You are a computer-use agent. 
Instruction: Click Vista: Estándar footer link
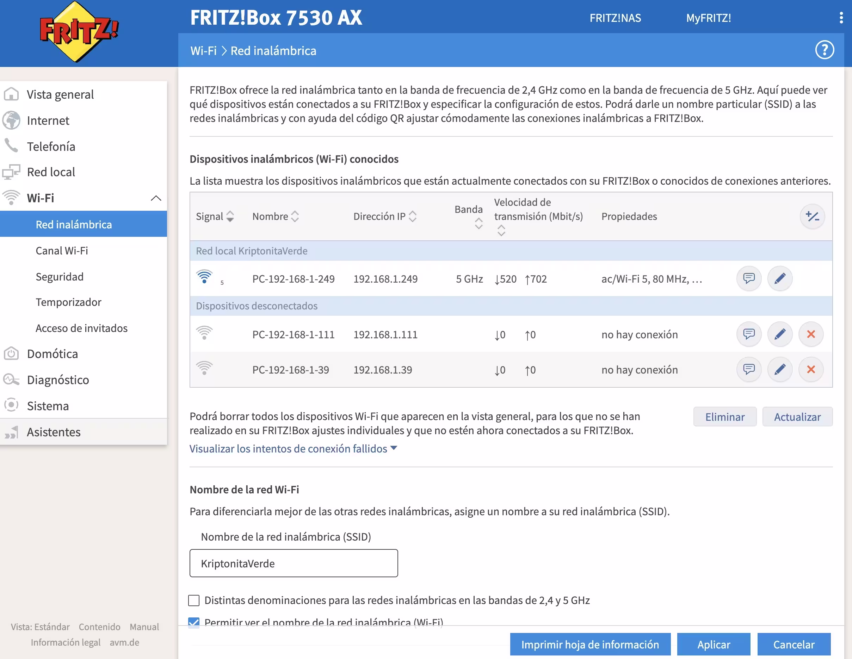(40, 627)
